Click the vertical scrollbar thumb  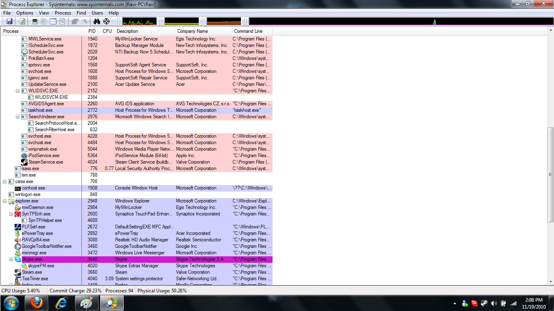550,175
